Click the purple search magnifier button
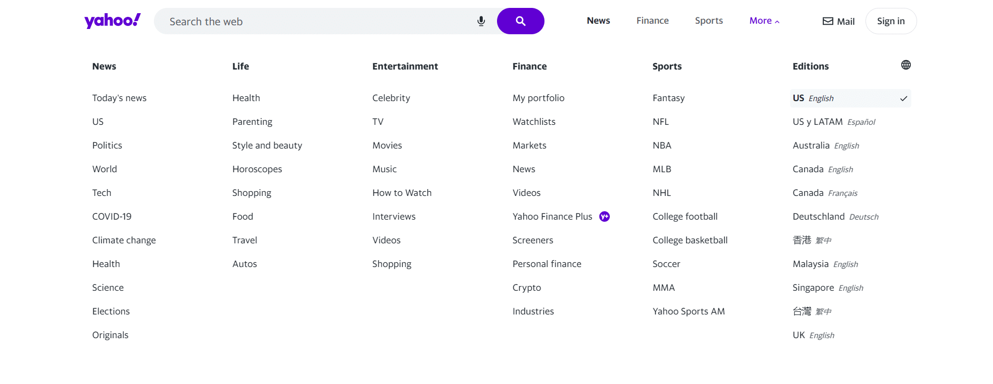 520,21
